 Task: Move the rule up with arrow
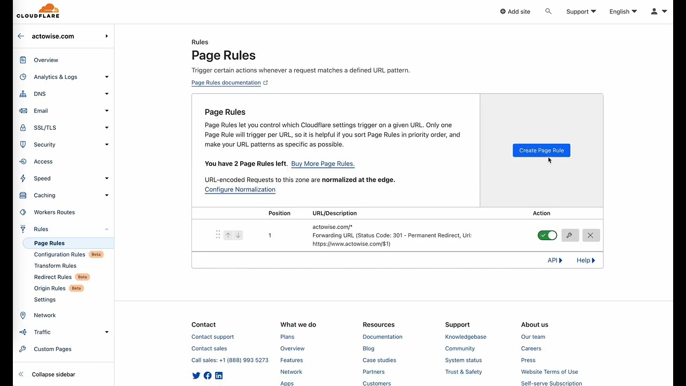[x=228, y=235]
